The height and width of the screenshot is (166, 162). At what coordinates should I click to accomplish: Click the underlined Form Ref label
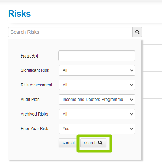(29, 56)
